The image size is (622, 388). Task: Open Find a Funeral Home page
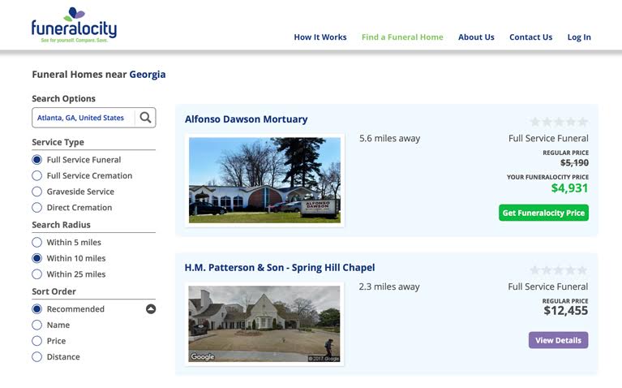(402, 37)
